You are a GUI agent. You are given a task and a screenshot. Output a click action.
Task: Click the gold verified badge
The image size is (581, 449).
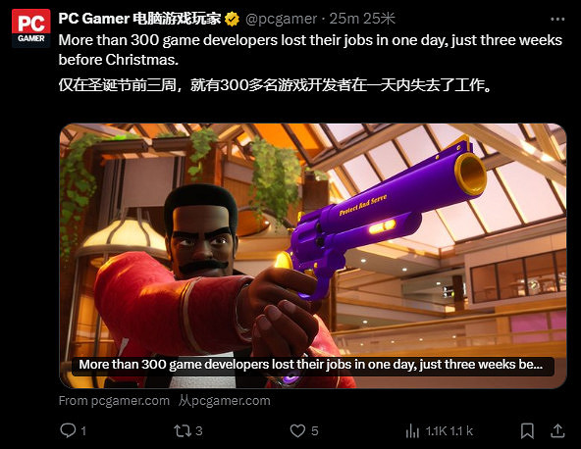[233, 19]
